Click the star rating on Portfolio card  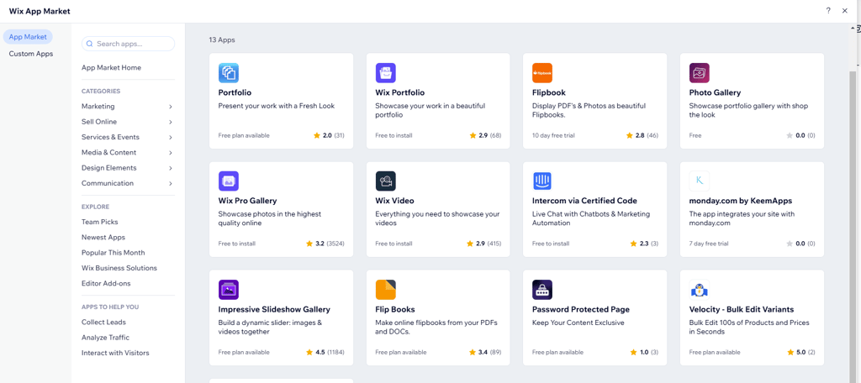pos(317,135)
